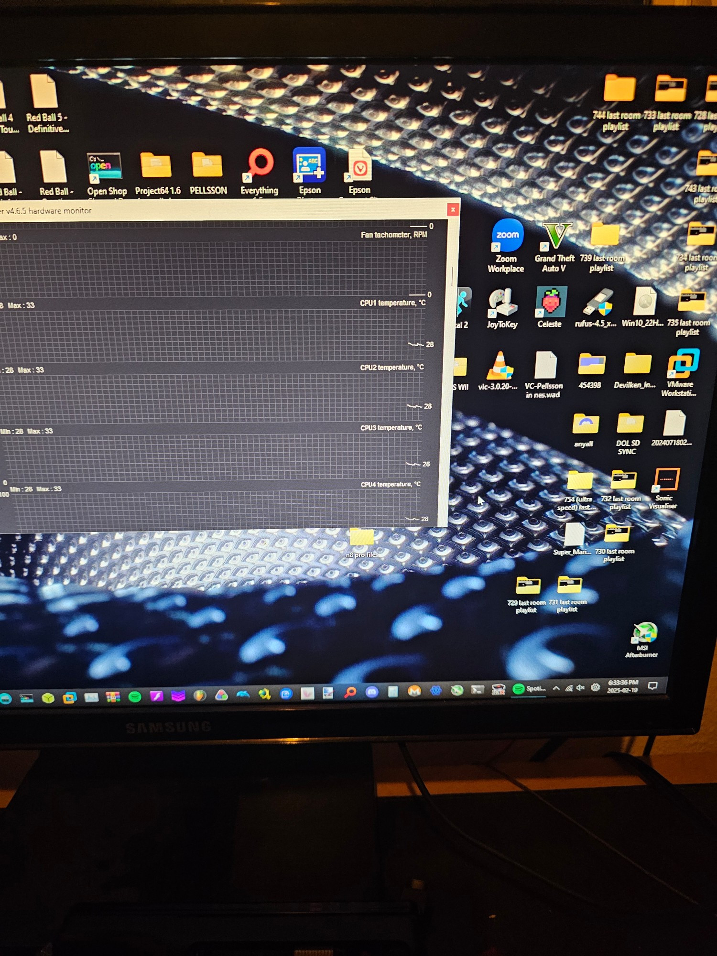Close the hardware monitor window
The image size is (717, 956).
click(453, 209)
